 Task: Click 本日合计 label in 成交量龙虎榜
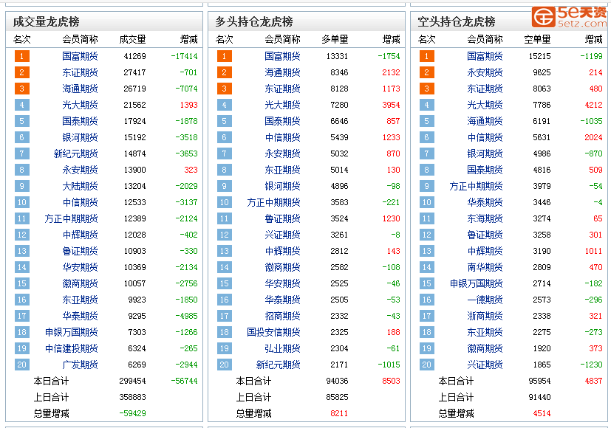(51, 381)
